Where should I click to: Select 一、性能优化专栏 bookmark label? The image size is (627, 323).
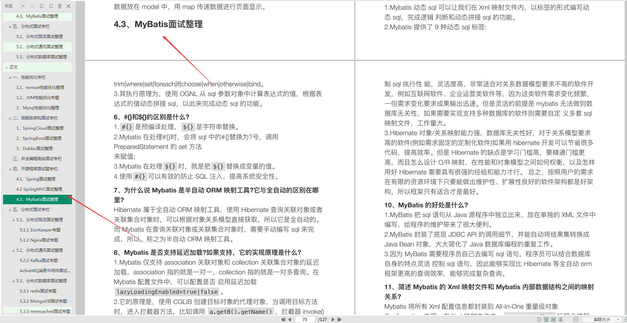[29, 77]
